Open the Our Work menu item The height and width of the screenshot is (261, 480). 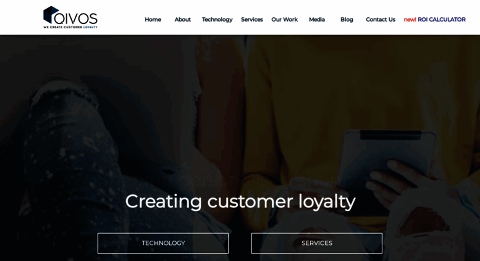[x=284, y=20]
